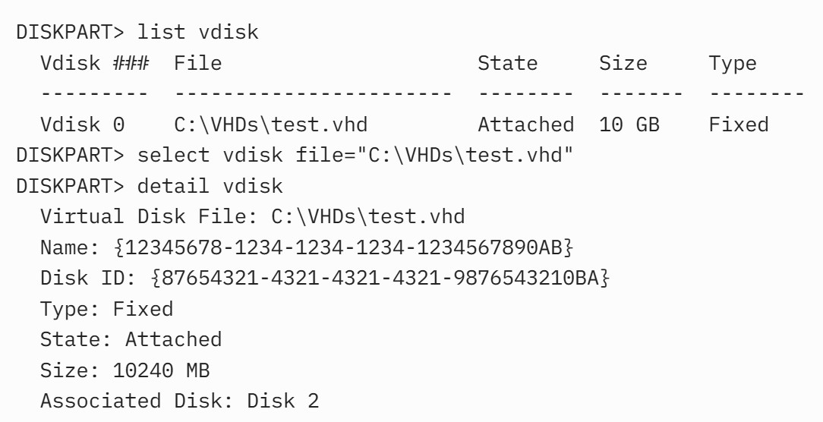Click the 'detail vdisk' command text
Image resolution: width=823 pixels, height=422 pixels.
click(210, 186)
